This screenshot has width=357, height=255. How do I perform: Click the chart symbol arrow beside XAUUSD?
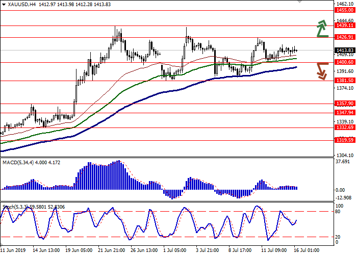tap(3, 4)
